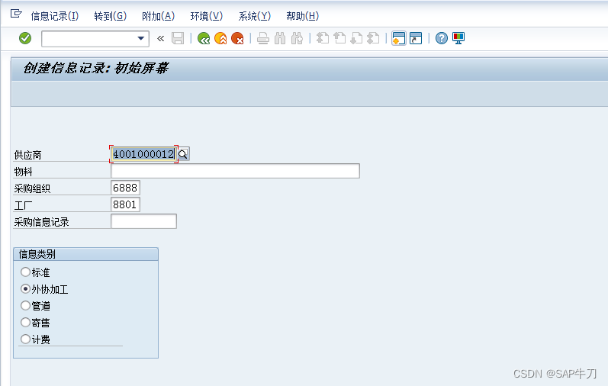Click the Print icon

pos(263,38)
